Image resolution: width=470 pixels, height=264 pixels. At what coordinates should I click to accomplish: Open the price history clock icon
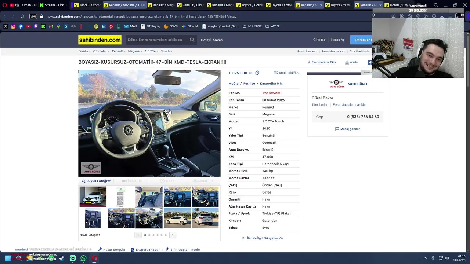[257, 73]
